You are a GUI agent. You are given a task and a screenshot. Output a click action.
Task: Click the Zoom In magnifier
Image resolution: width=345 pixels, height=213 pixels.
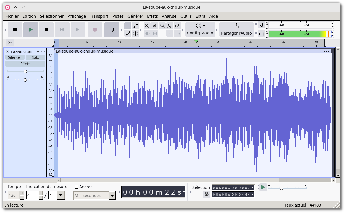tap(147, 26)
